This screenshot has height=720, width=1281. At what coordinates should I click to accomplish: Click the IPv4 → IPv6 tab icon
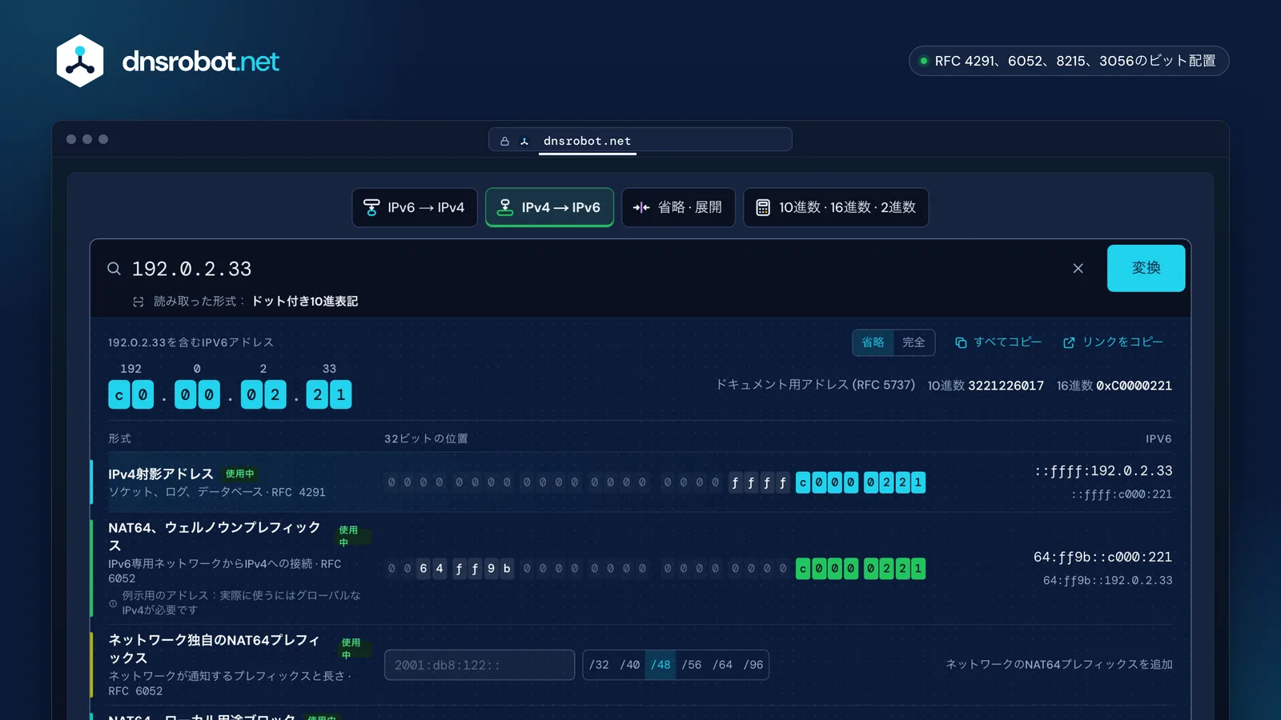[505, 207]
